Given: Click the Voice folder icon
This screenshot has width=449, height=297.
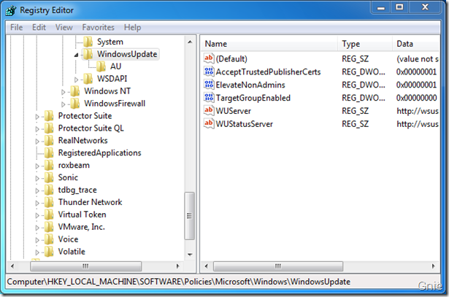Looking at the screenshot, I should point(49,239).
